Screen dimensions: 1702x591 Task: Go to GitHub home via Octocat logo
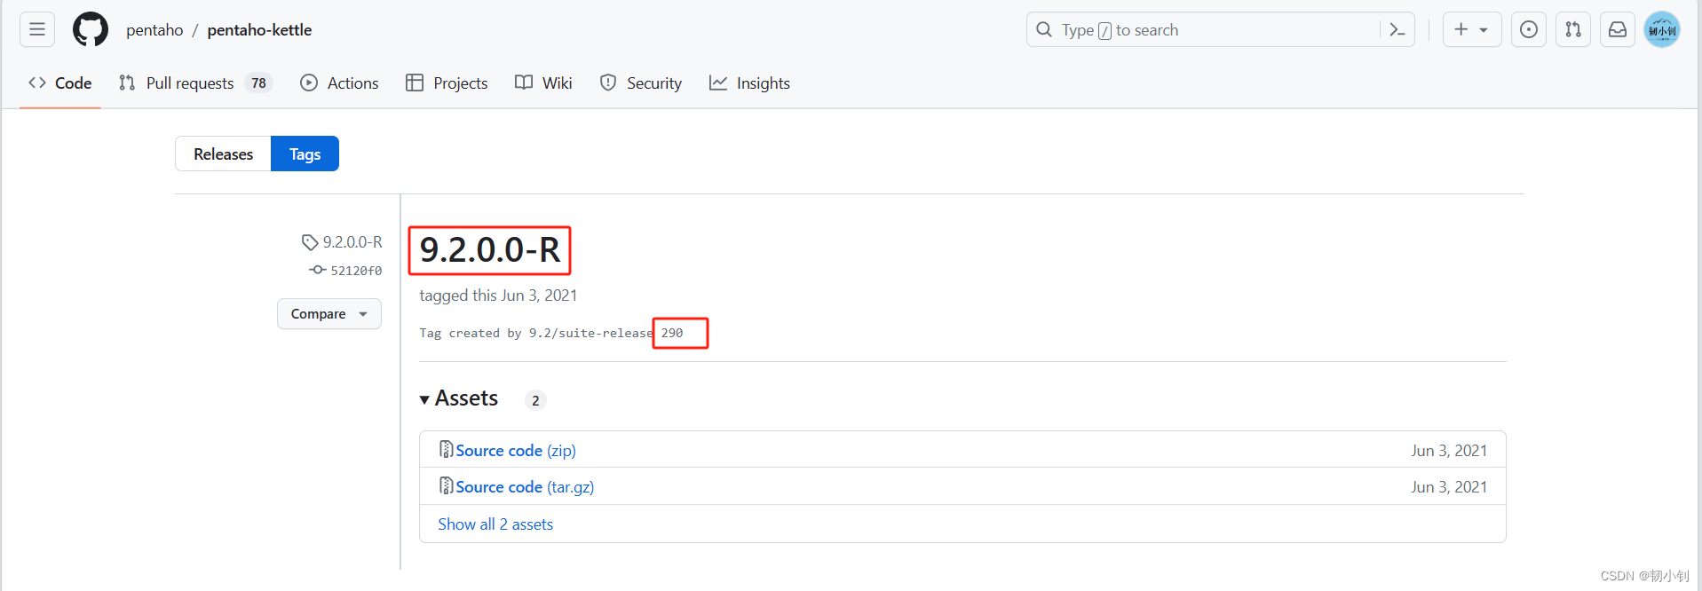(91, 29)
